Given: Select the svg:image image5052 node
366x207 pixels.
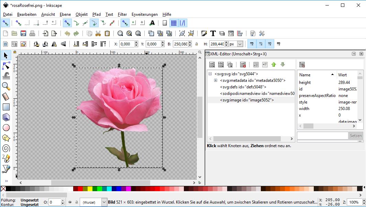Looking at the screenshot, I should 247,100.
